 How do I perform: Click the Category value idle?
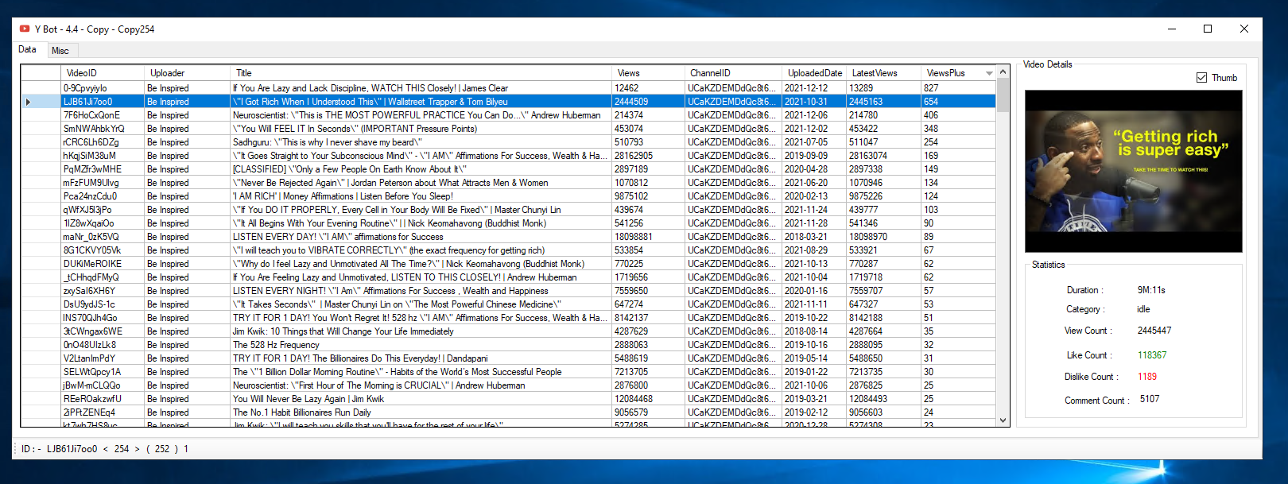pos(1143,309)
